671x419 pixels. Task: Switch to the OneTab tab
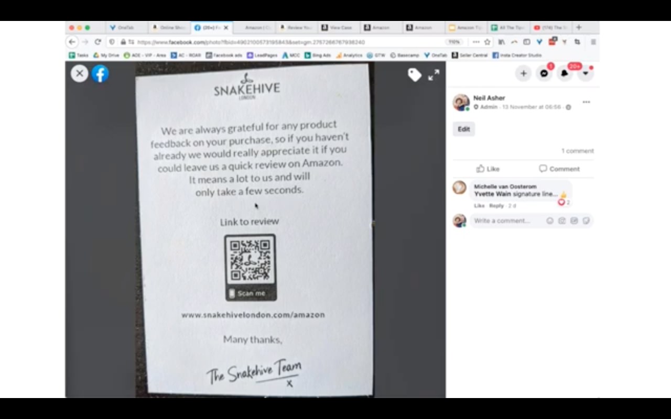tap(126, 27)
